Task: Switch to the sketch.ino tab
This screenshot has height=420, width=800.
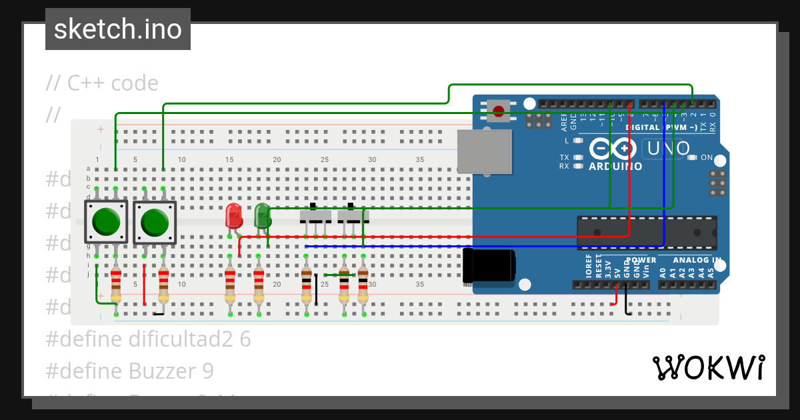Action: tap(117, 29)
